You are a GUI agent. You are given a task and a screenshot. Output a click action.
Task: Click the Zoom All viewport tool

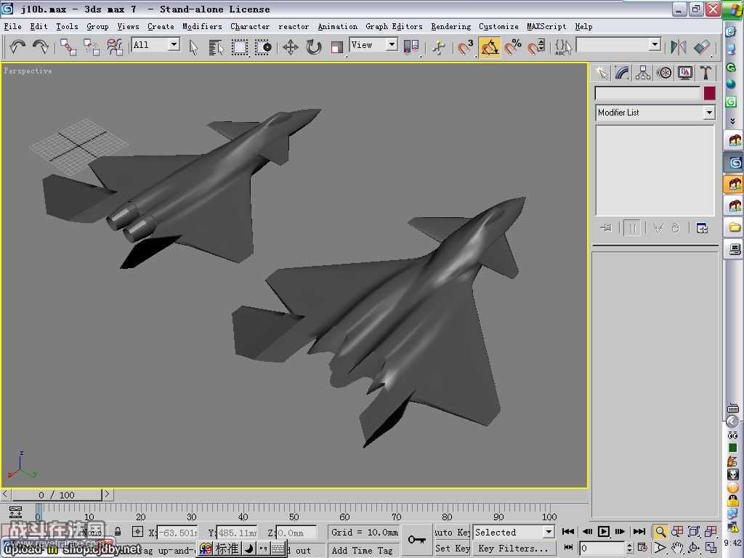tap(677, 532)
